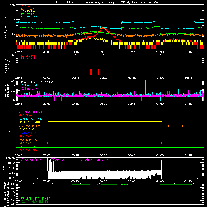Click the BAD_PACKETS red marker near 00:57
The height and width of the screenshot is (207, 207).
(154, 150)
